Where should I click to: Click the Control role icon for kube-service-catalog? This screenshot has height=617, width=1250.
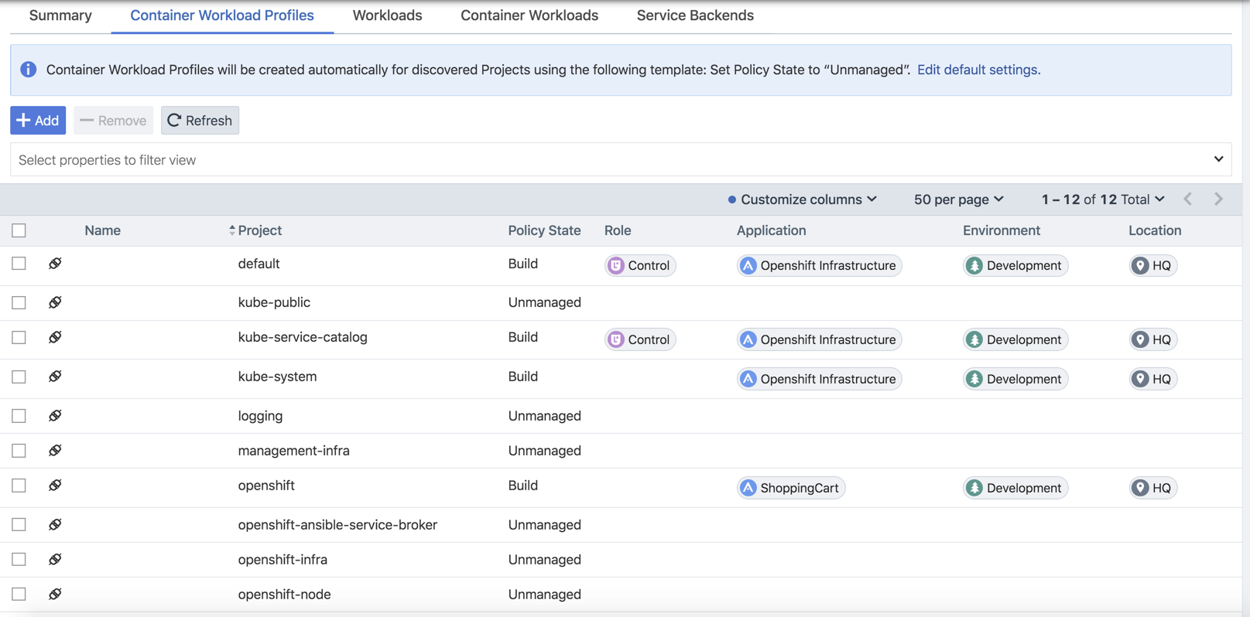(x=616, y=339)
